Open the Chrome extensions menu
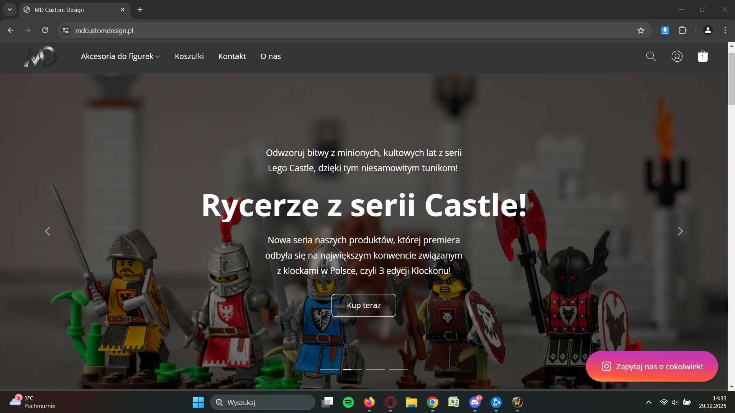Viewport: 735px width, 413px height. pos(682,30)
